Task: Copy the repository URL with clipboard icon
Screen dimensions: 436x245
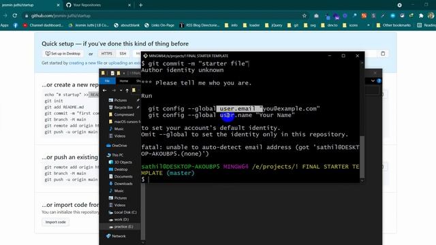Action: pyautogui.click(x=383, y=54)
